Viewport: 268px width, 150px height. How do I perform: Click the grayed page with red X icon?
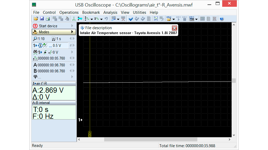pos(215,19)
